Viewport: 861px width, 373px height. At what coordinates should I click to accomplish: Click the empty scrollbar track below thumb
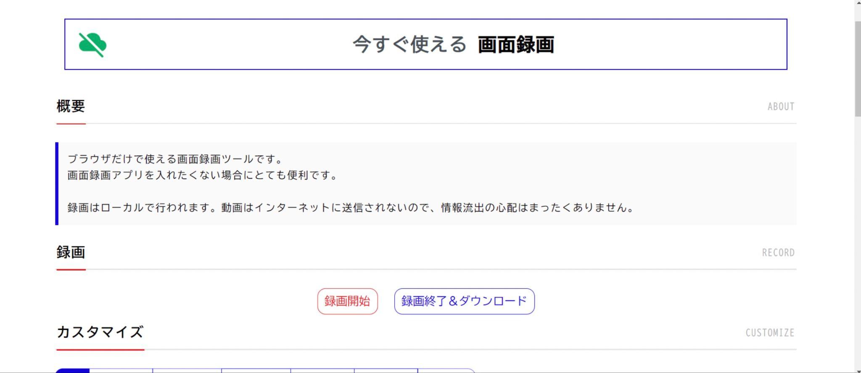858,242
